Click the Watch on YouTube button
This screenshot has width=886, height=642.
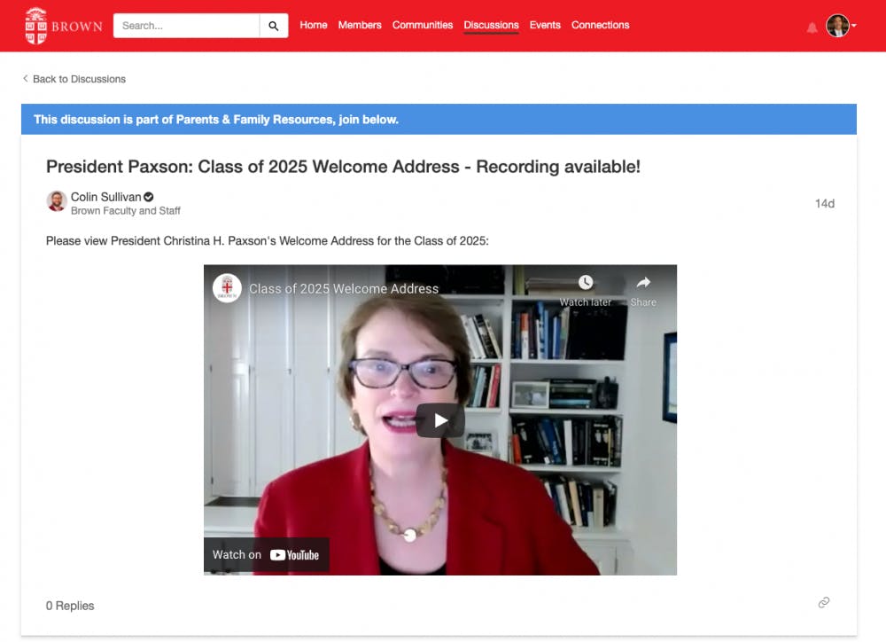coord(266,555)
